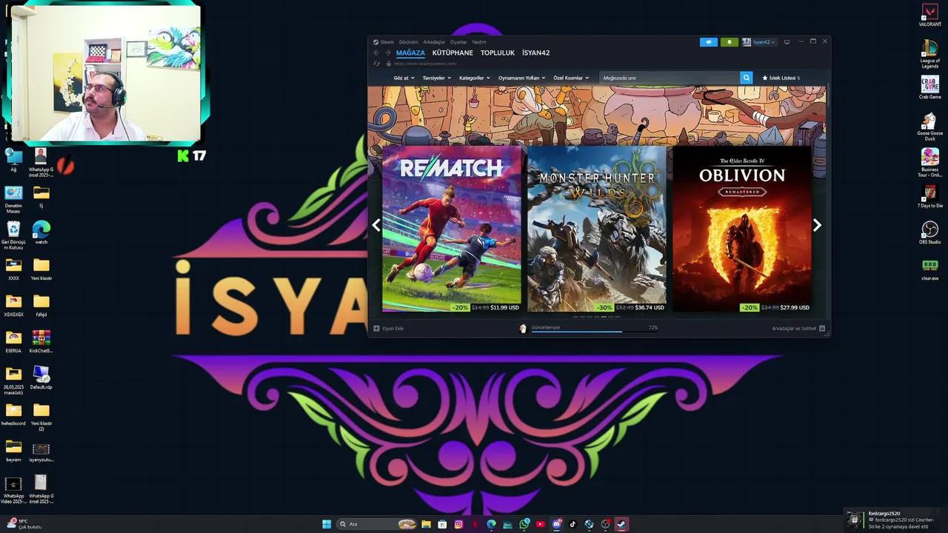
Task: Open OBS Studio desktop shortcut
Action: [929, 232]
